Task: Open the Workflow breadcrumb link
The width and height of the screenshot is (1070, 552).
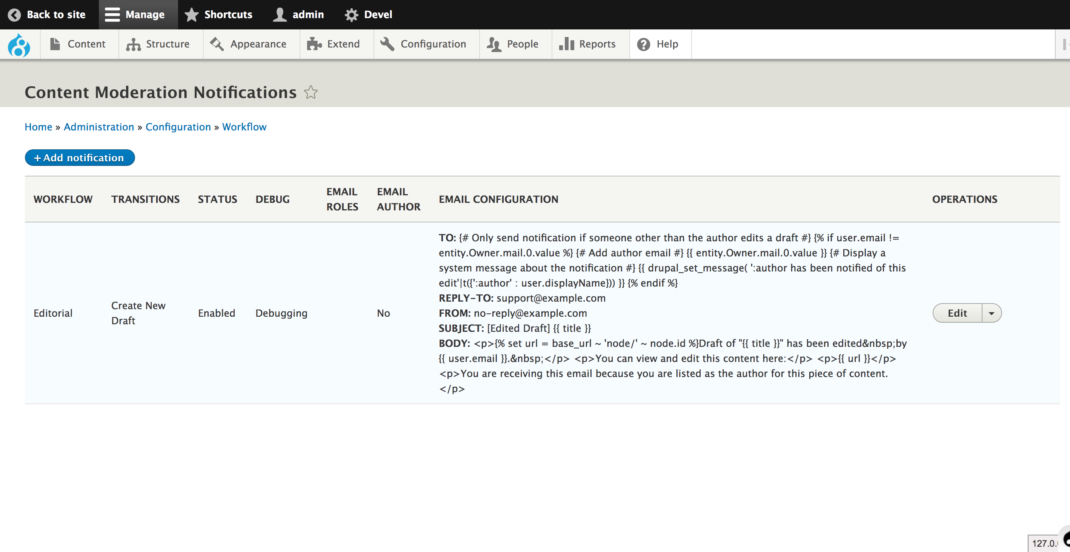Action: (244, 127)
